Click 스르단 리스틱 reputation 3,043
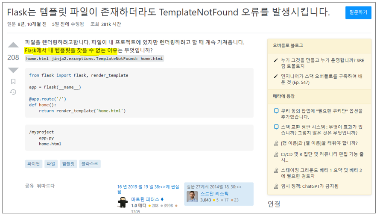The height and width of the screenshot is (216, 377). [205, 200]
